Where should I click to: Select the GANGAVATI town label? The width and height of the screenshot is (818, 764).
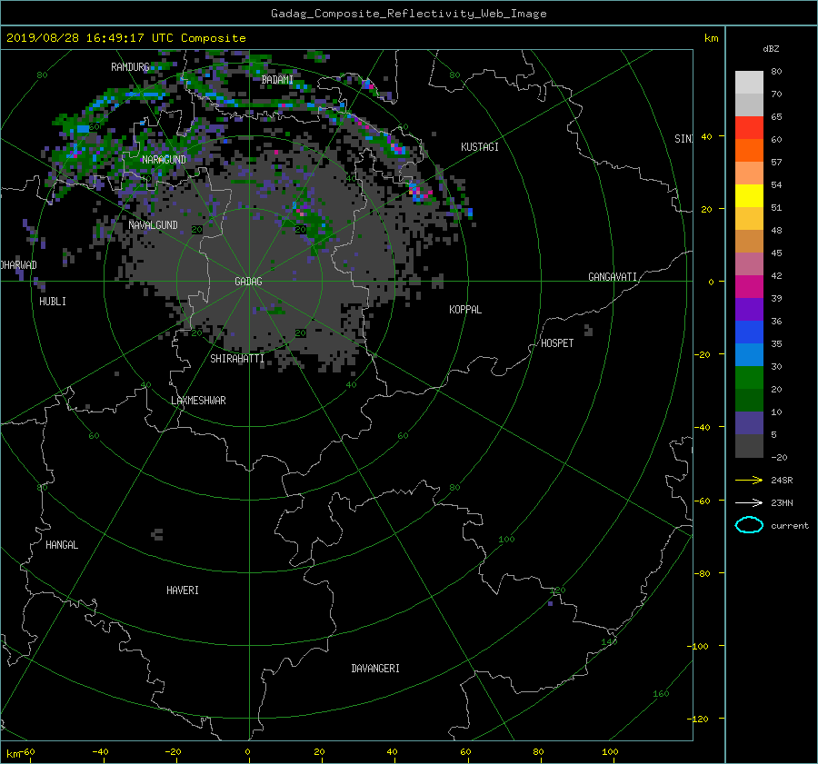point(613,277)
